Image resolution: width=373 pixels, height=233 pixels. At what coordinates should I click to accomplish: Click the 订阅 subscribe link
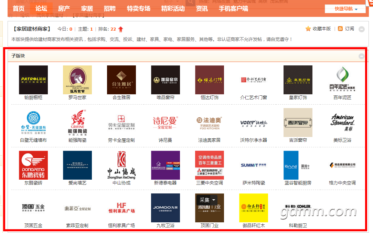350,29
